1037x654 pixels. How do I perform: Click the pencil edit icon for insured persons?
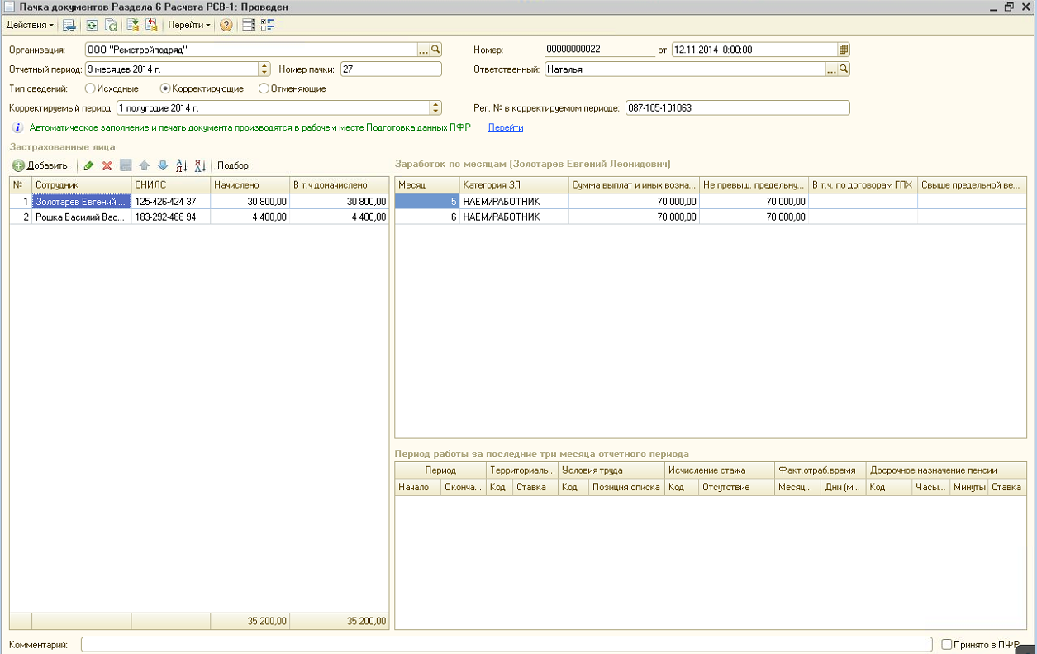(89, 165)
